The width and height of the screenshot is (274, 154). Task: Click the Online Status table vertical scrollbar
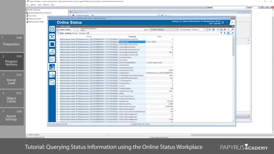tap(233, 79)
